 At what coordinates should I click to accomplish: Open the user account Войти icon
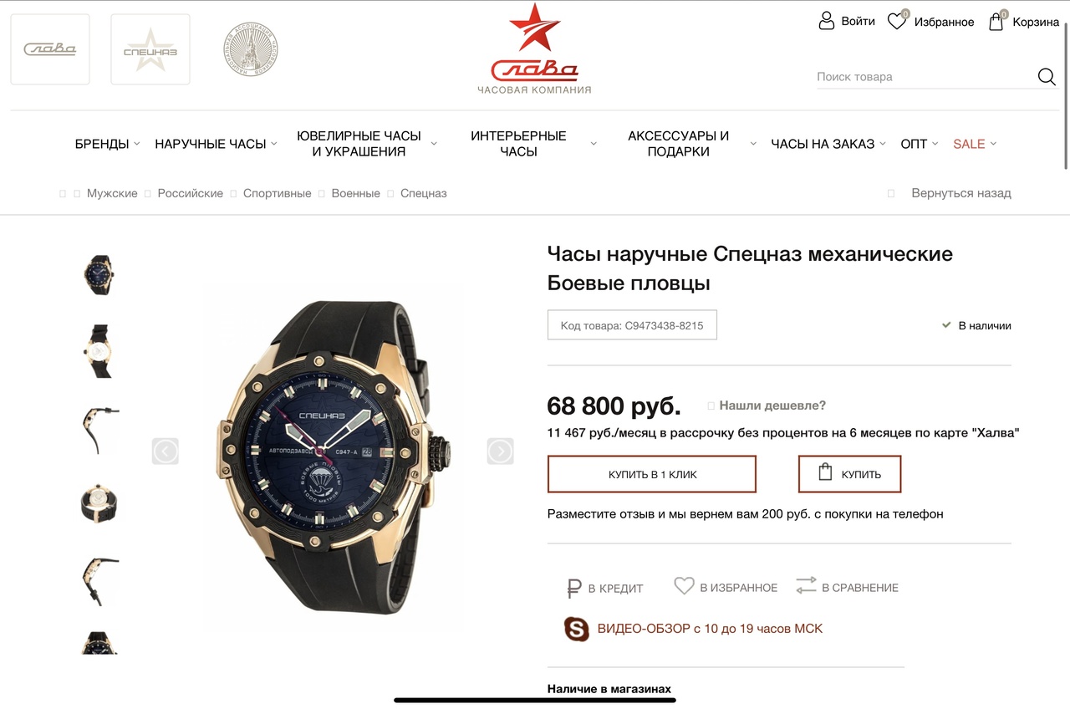(827, 21)
